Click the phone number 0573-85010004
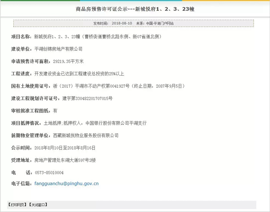 (49, 172)
